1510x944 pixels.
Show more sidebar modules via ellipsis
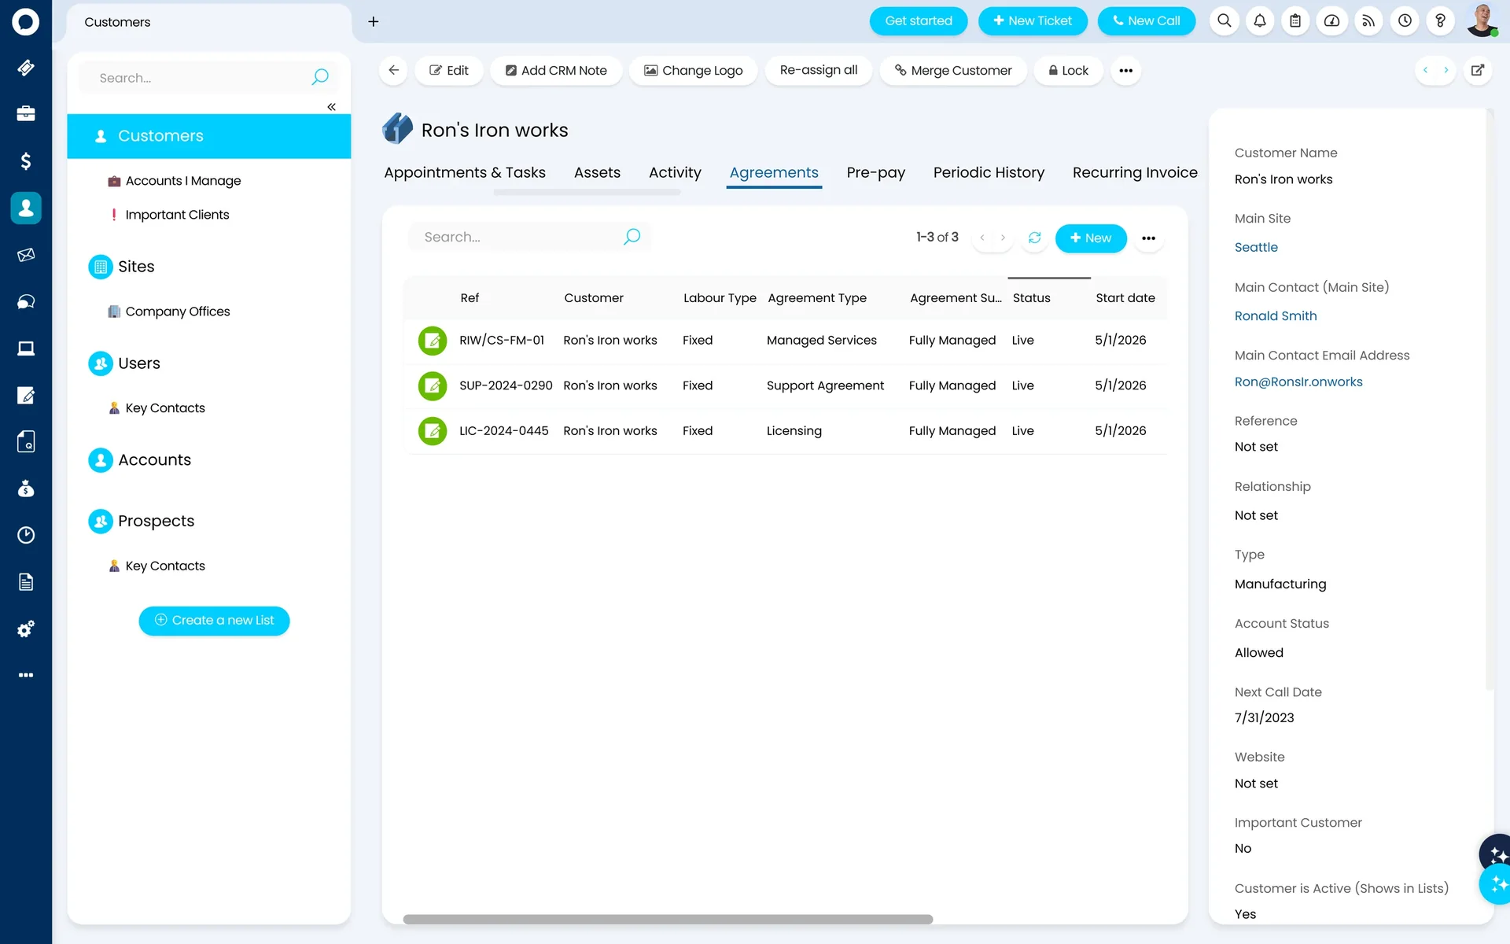pyautogui.click(x=26, y=675)
